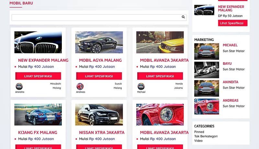Click the Suzuki brand label
The image size is (259, 149).
pos(118,84)
